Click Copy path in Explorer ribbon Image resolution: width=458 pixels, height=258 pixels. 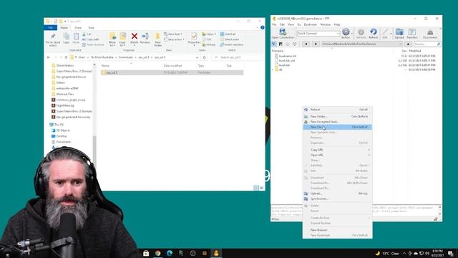point(91,39)
